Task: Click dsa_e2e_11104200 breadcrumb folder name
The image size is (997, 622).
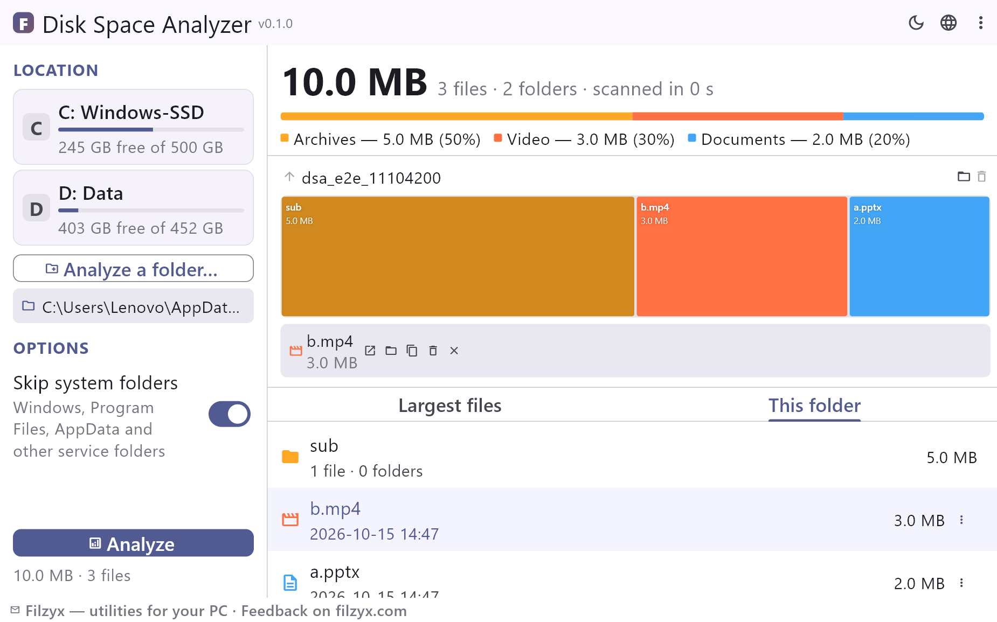Action: [x=371, y=178]
